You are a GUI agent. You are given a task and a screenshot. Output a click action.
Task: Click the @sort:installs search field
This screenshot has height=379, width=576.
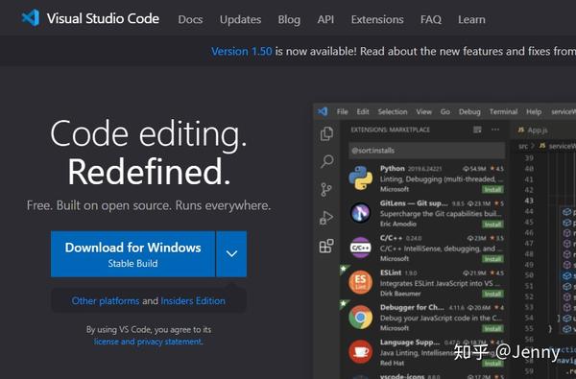click(x=427, y=151)
